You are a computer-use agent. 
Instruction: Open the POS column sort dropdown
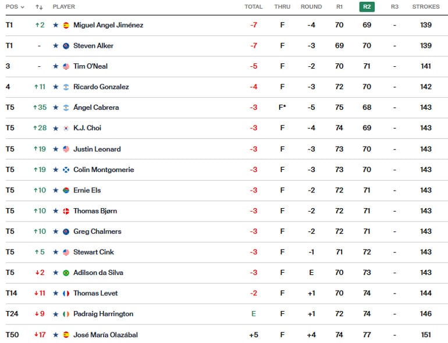tap(15, 6)
